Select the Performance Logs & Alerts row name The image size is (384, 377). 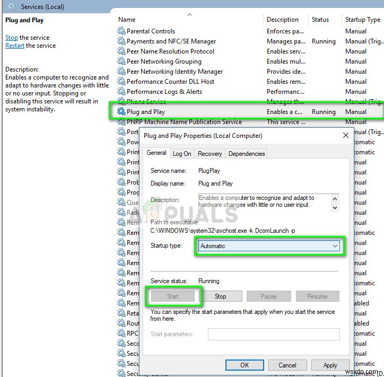164,92
